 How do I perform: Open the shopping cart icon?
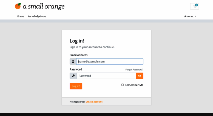pyautogui.click(x=194, y=6)
